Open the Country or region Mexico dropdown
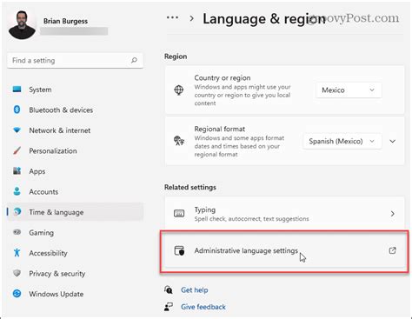This screenshot has width=412, height=319. (349, 90)
